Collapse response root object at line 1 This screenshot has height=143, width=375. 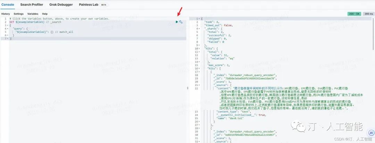click(x=199, y=19)
